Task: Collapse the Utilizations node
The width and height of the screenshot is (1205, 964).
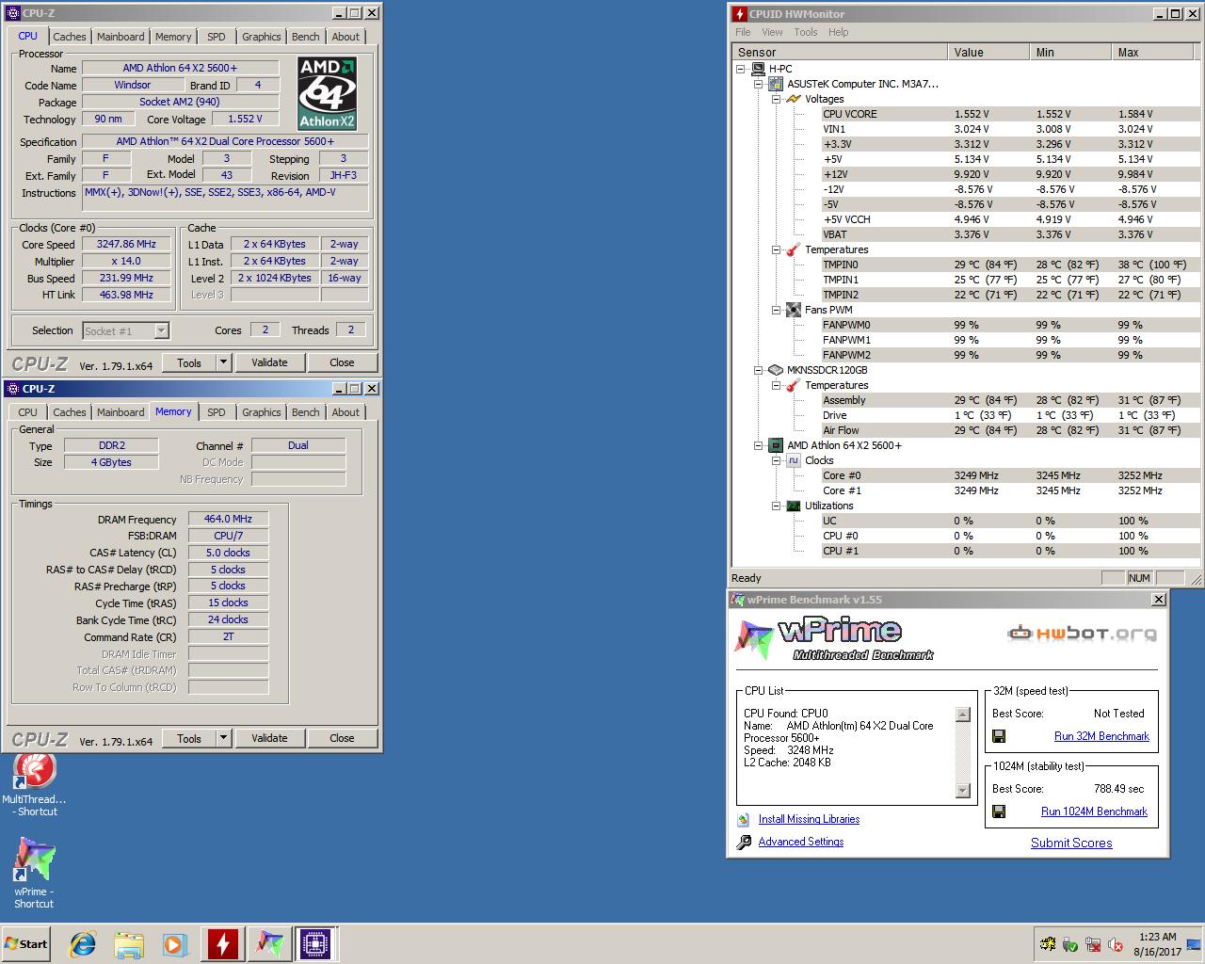Action: click(776, 506)
